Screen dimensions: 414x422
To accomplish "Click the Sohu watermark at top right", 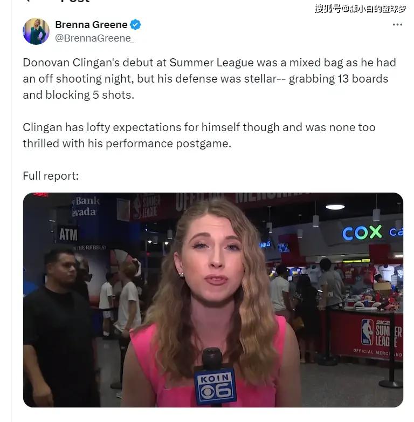I will pyautogui.click(x=360, y=9).
